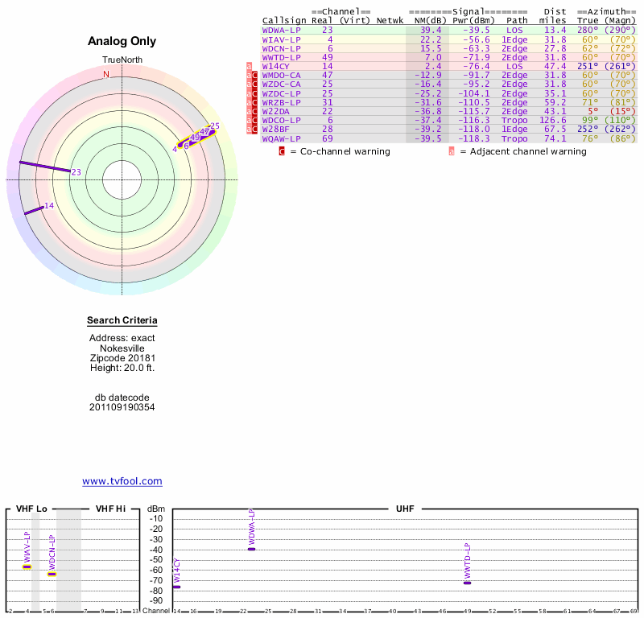Click the WDCN-LP signal bar in the VHF Lo chart

click(x=52, y=574)
